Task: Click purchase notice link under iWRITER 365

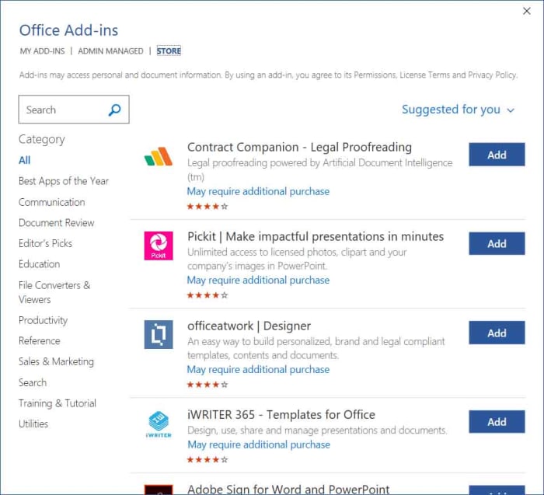Action: pos(259,444)
